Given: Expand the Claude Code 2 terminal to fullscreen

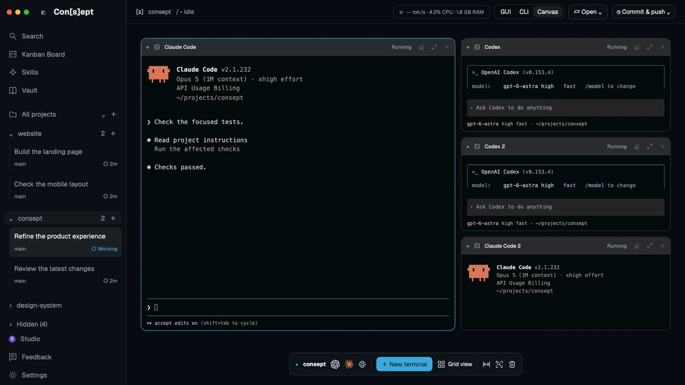Looking at the screenshot, I should (650, 246).
